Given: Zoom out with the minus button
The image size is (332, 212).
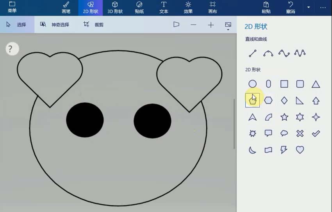Looking at the screenshot, I should pos(193,25).
